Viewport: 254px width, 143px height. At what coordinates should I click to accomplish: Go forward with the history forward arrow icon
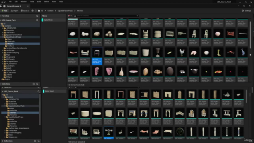click(x=36, y=11)
